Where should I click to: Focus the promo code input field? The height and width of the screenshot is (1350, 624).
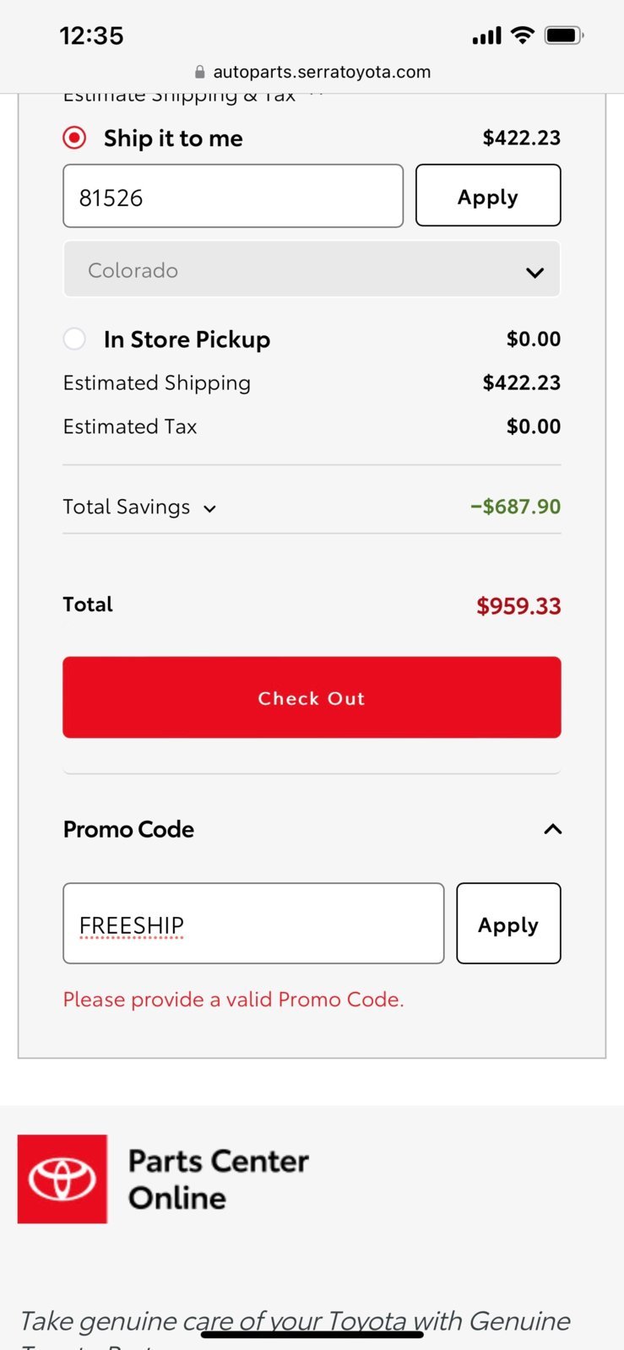click(x=253, y=924)
